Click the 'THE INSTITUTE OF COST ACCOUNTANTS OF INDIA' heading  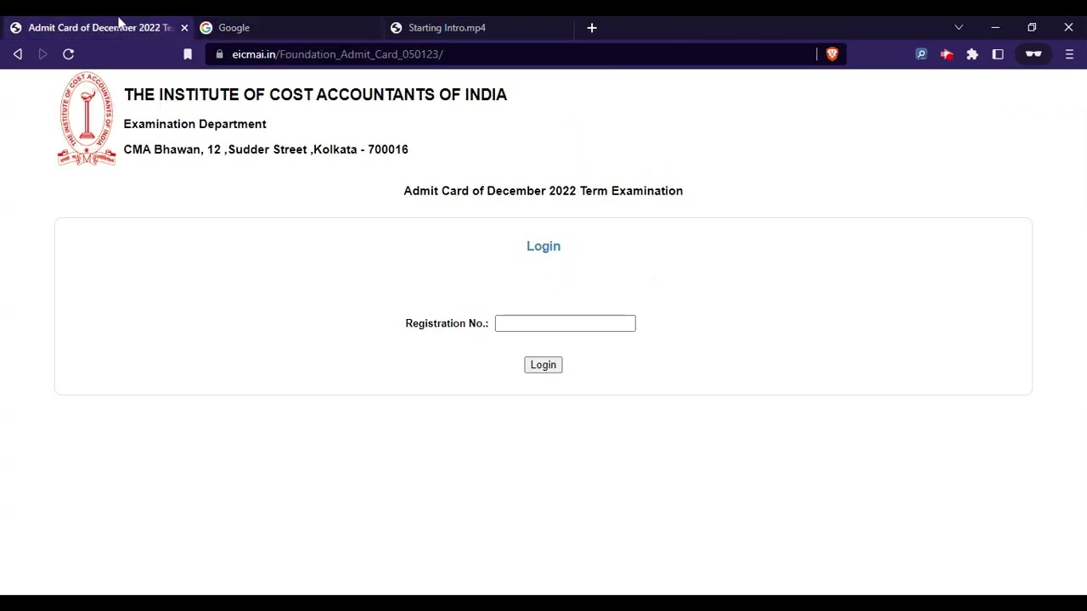[x=315, y=95]
